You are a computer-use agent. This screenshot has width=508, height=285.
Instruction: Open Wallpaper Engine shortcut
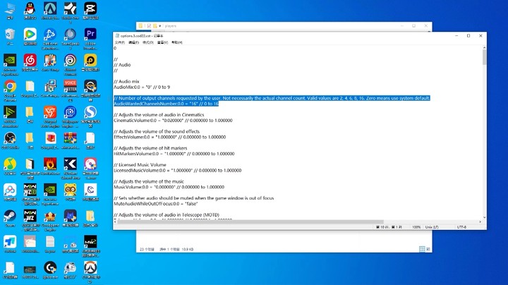click(71, 116)
